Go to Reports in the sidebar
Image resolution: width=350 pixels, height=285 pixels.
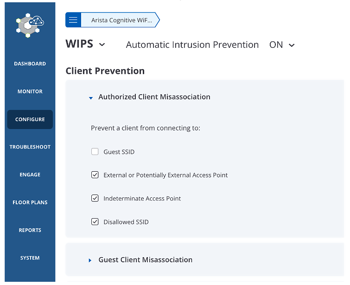click(x=30, y=230)
